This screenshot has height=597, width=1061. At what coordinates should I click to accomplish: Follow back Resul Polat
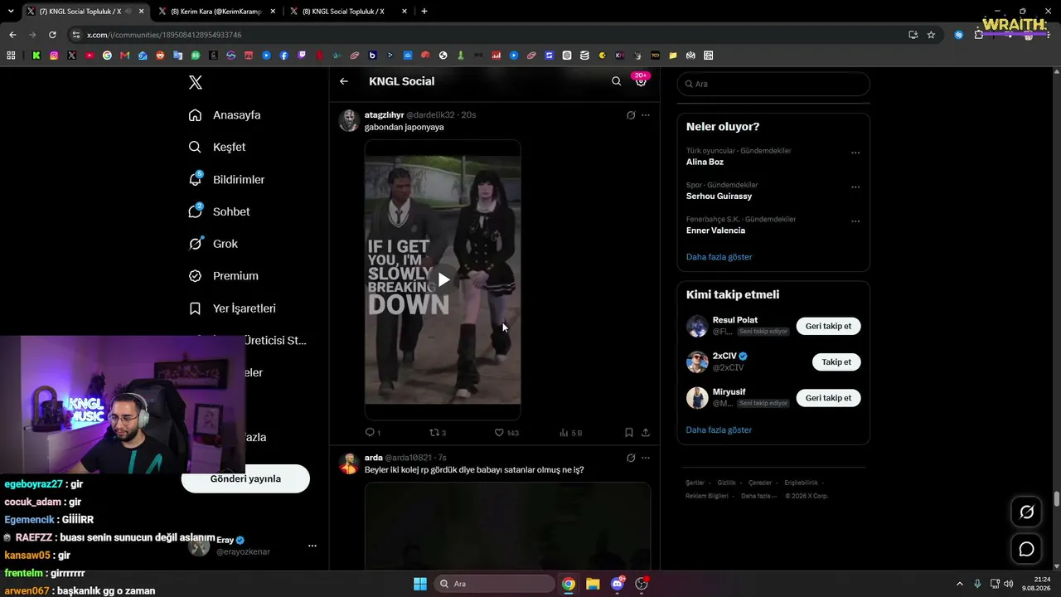point(828,327)
